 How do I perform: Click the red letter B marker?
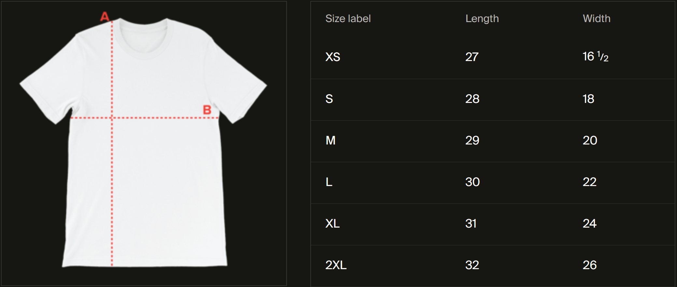[x=207, y=110]
